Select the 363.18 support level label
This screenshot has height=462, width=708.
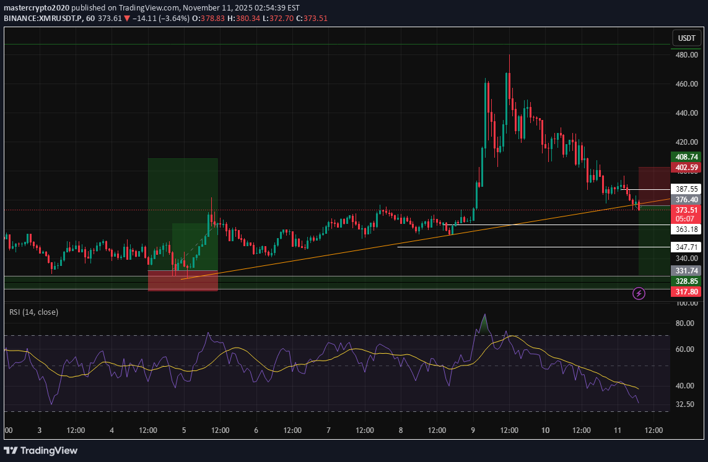pos(686,229)
